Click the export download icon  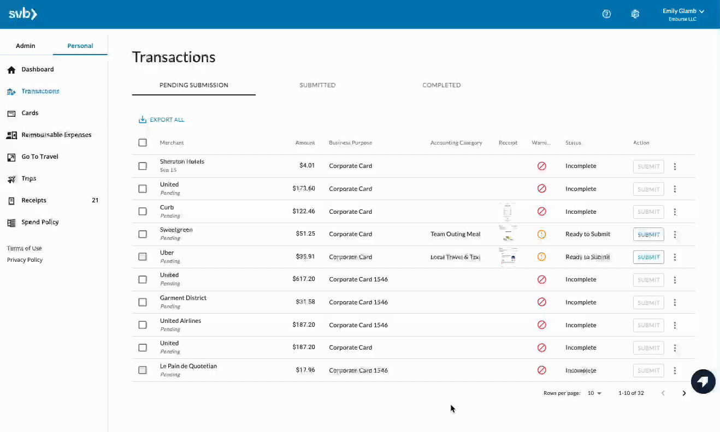[x=143, y=119]
